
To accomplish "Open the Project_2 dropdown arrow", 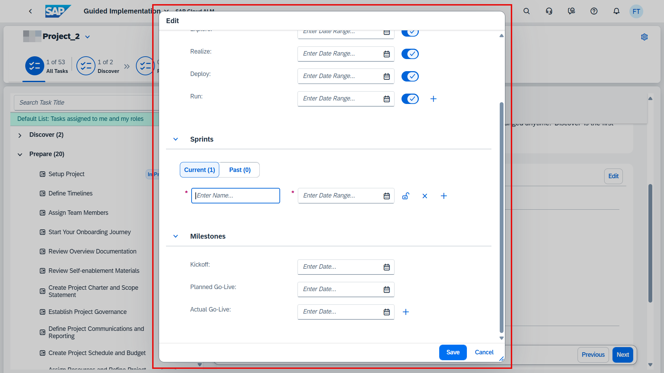I will pos(87,37).
